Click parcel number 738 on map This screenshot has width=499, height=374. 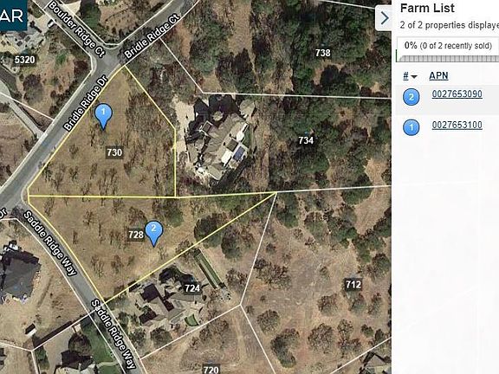coord(322,53)
